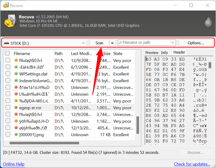The image size is (216, 168).
Task: Click the 4/11/201... date cell
Action: point(81,101)
